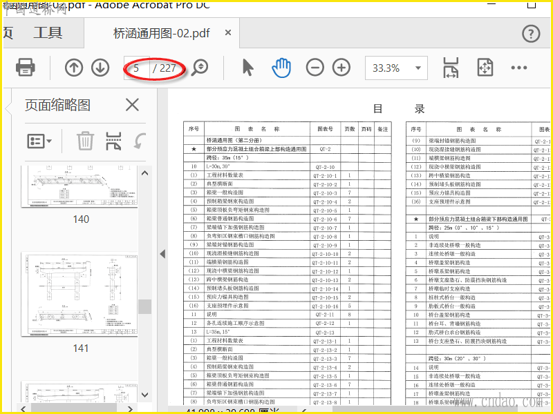Image resolution: width=553 pixels, height=414 pixels.
Task: Click the page number field showing 5
Action: 136,68
